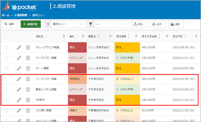The width and height of the screenshot is (201, 122).
Task: Edit the HP制作 row via pencil
Action: [19, 100]
